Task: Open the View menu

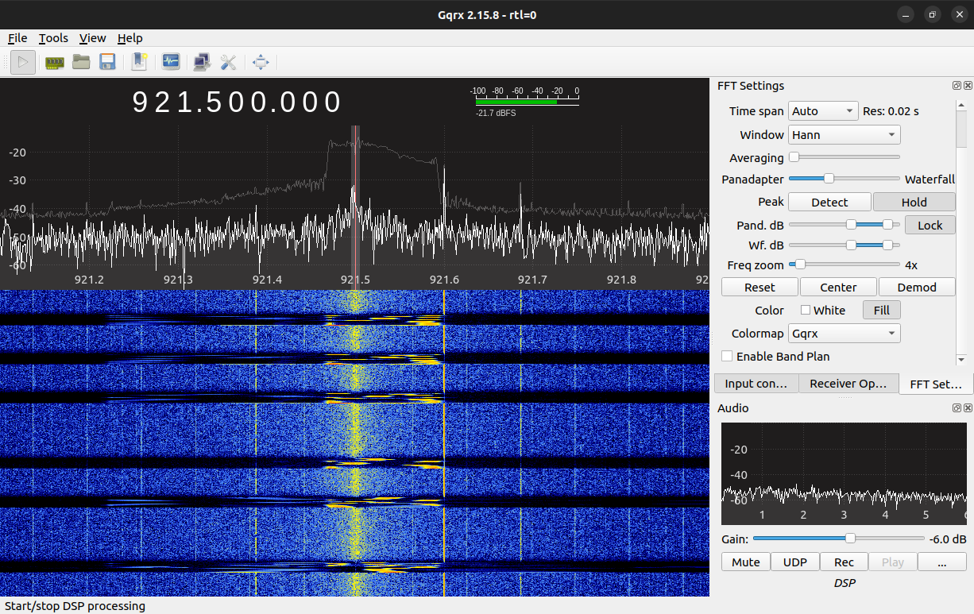Action: pos(92,38)
